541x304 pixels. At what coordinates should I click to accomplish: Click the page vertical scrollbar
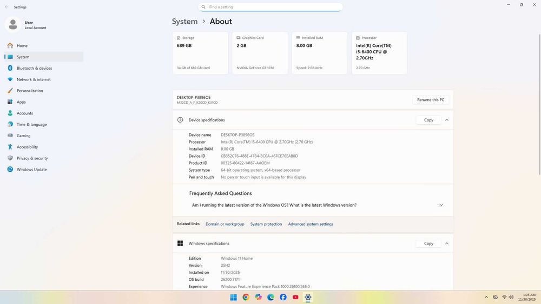[x=539, y=105]
